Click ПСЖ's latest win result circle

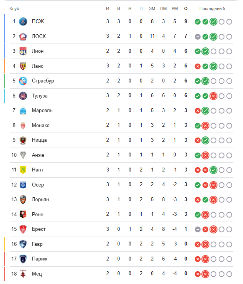pyautogui.click(x=213, y=22)
